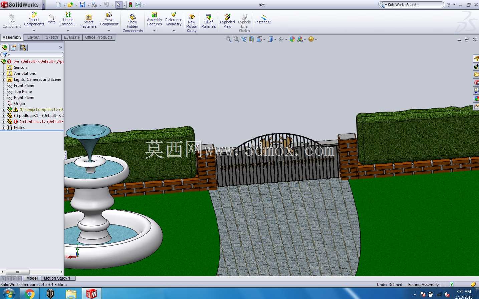Click the Select arrow cursor tool
Screen dimensions: 479x299
118,5
